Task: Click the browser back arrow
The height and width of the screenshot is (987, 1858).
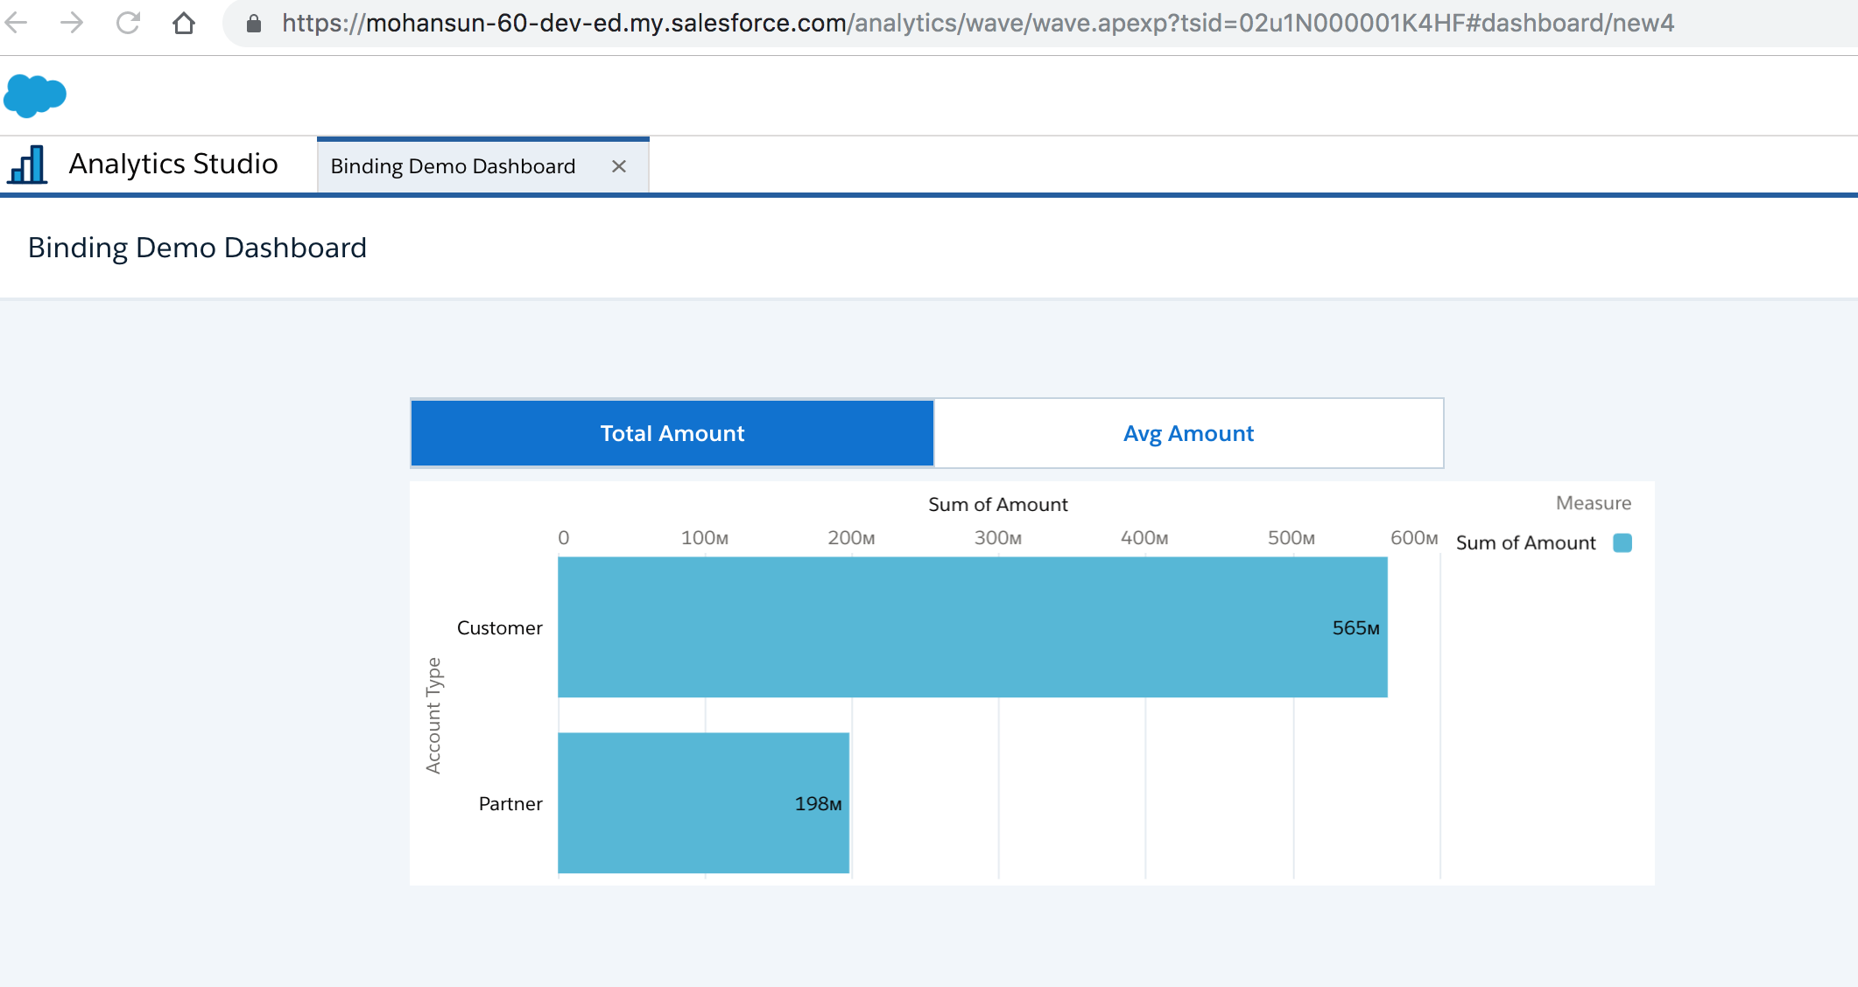Action: pyautogui.click(x=16, y=23)
